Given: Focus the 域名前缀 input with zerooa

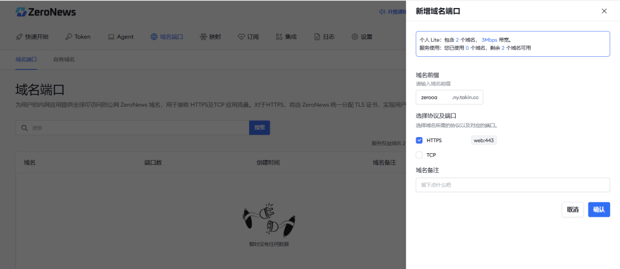Looking at the screenshot, I should 433,97.
